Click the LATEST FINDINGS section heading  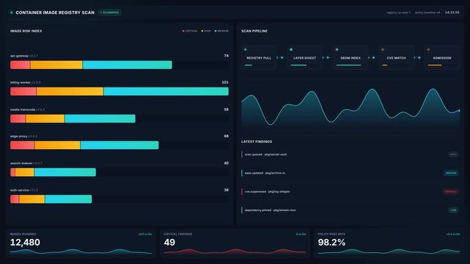tap(257, 142)
